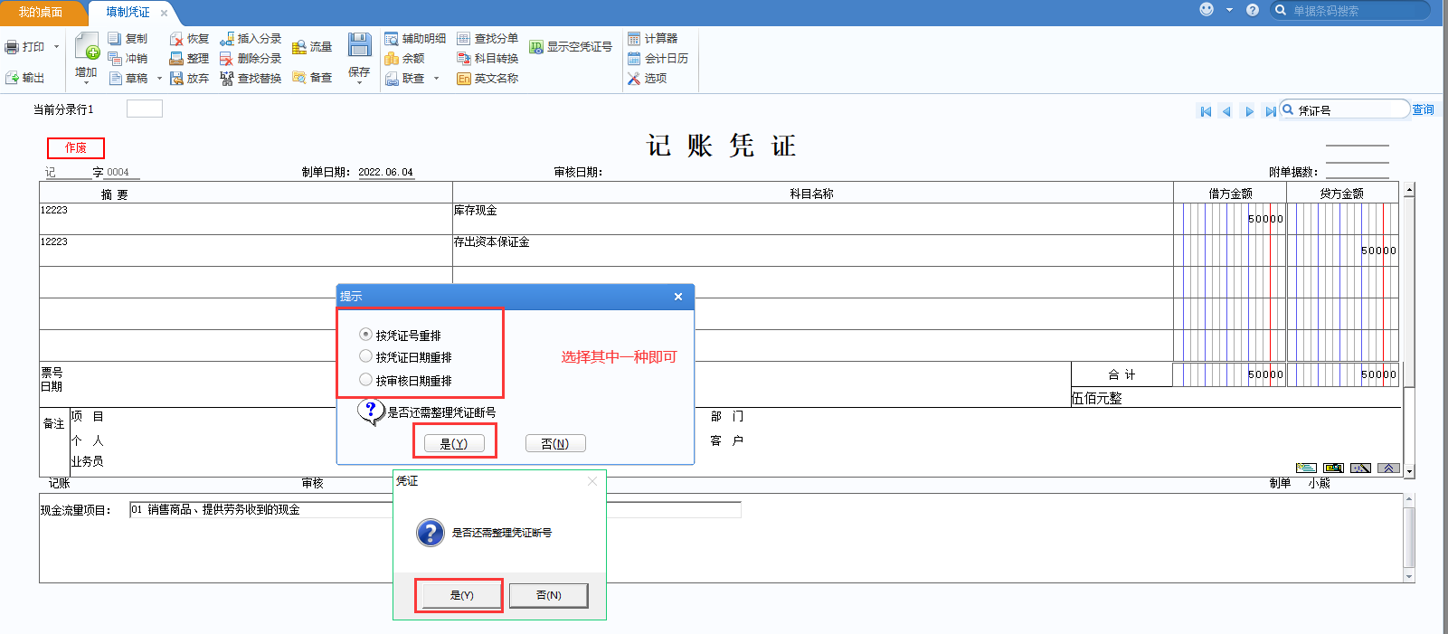The width and height of the screenshot is (1448, 634).
Task: Click the 科目转换 account conversion icon
Action: pos(464,59)
